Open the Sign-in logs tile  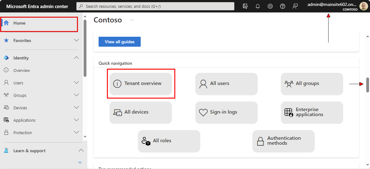coord(226,112)
